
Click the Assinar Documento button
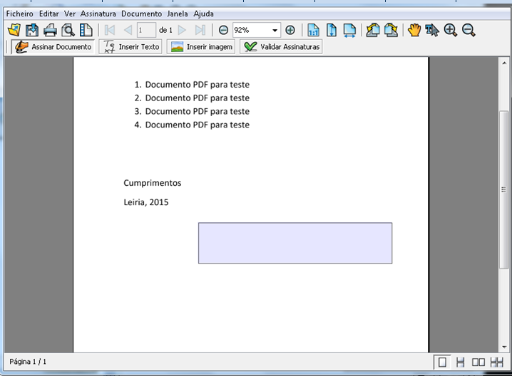pos(53,47)
